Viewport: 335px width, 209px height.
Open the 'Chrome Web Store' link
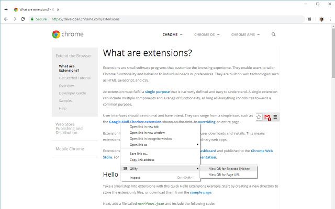262,151
